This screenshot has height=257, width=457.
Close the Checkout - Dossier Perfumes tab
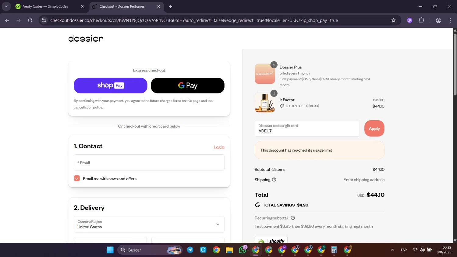[159, 6]
